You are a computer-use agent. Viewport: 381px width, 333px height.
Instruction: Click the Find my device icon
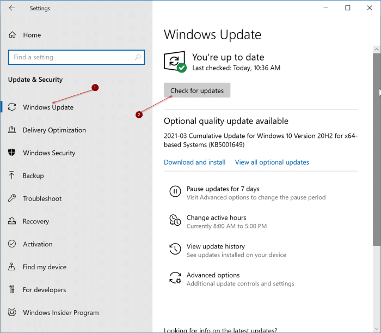(11, 267)
